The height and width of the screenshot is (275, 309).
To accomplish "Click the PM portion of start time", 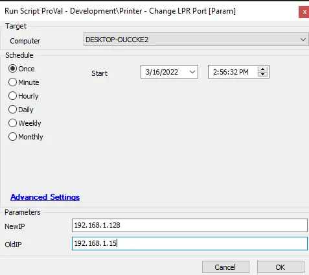I will [244, 72].
